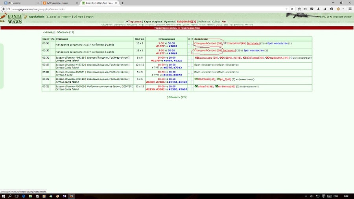Open the Персонаж menu item
Image resolution: width=354 pixels, height=199 pixels.
click(x=135, y=22)
